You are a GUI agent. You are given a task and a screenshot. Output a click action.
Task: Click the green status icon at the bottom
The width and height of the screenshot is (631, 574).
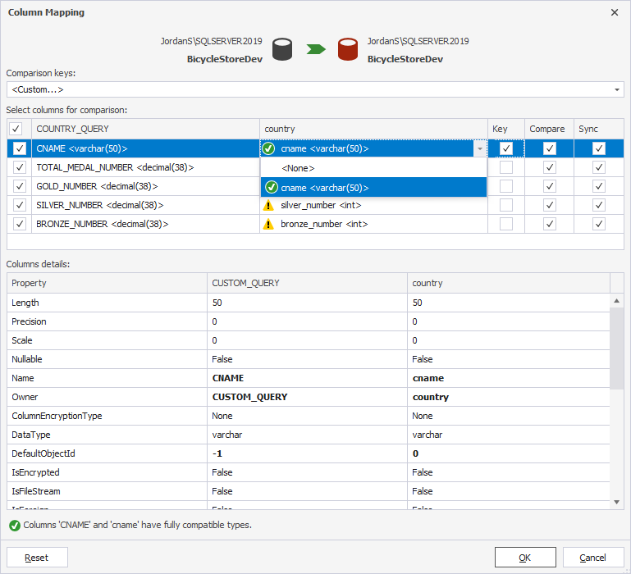click(15, 526)
